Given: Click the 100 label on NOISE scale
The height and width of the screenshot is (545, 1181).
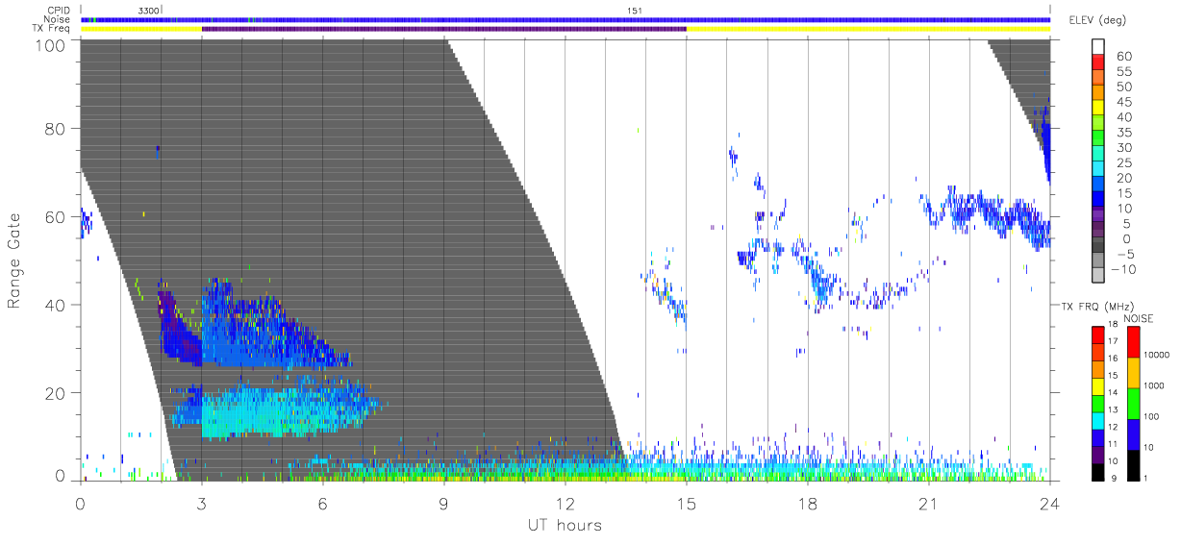Looking at the screenshot, I should pos(1153,416).
